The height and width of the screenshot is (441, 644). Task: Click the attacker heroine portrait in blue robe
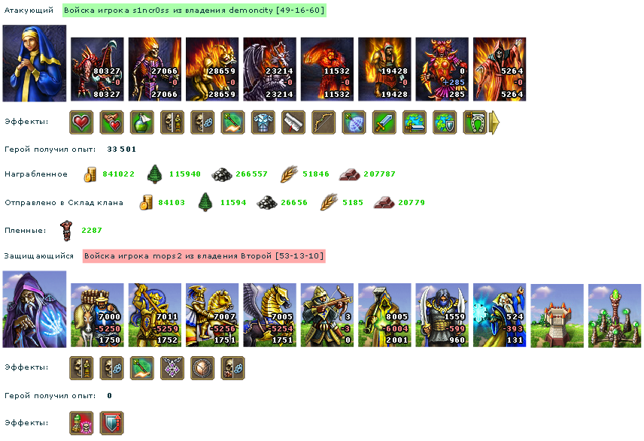pyautogui.click(x=35, y=63)
